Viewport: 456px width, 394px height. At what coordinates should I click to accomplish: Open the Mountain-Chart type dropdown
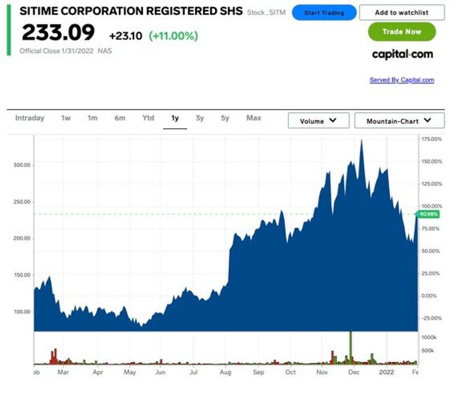tap(400, 121)
